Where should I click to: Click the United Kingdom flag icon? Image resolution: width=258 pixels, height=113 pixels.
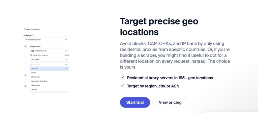click(33, 51)
